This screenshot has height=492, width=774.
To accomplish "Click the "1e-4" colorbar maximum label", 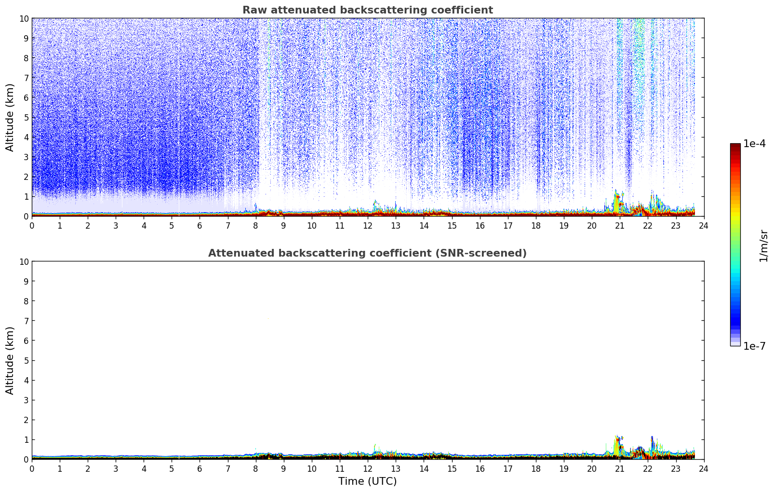I will [754, 144].
